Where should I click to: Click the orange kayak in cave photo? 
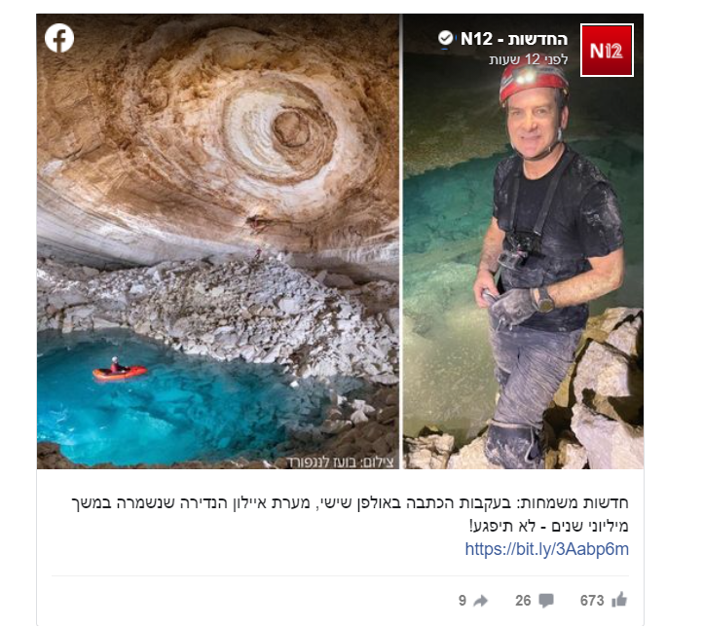[119, 371]
